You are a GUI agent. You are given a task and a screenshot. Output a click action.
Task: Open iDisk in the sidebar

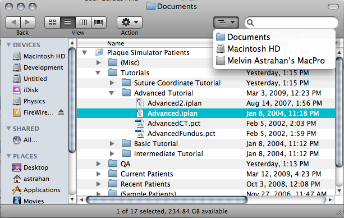tap(25, 90)
